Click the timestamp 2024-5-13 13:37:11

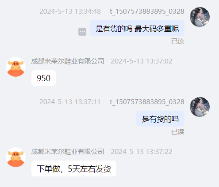pyautogui.click(x=70, y=102)
